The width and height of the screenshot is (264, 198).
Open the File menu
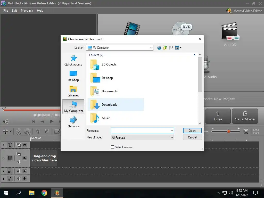click(x=6, y=10)
